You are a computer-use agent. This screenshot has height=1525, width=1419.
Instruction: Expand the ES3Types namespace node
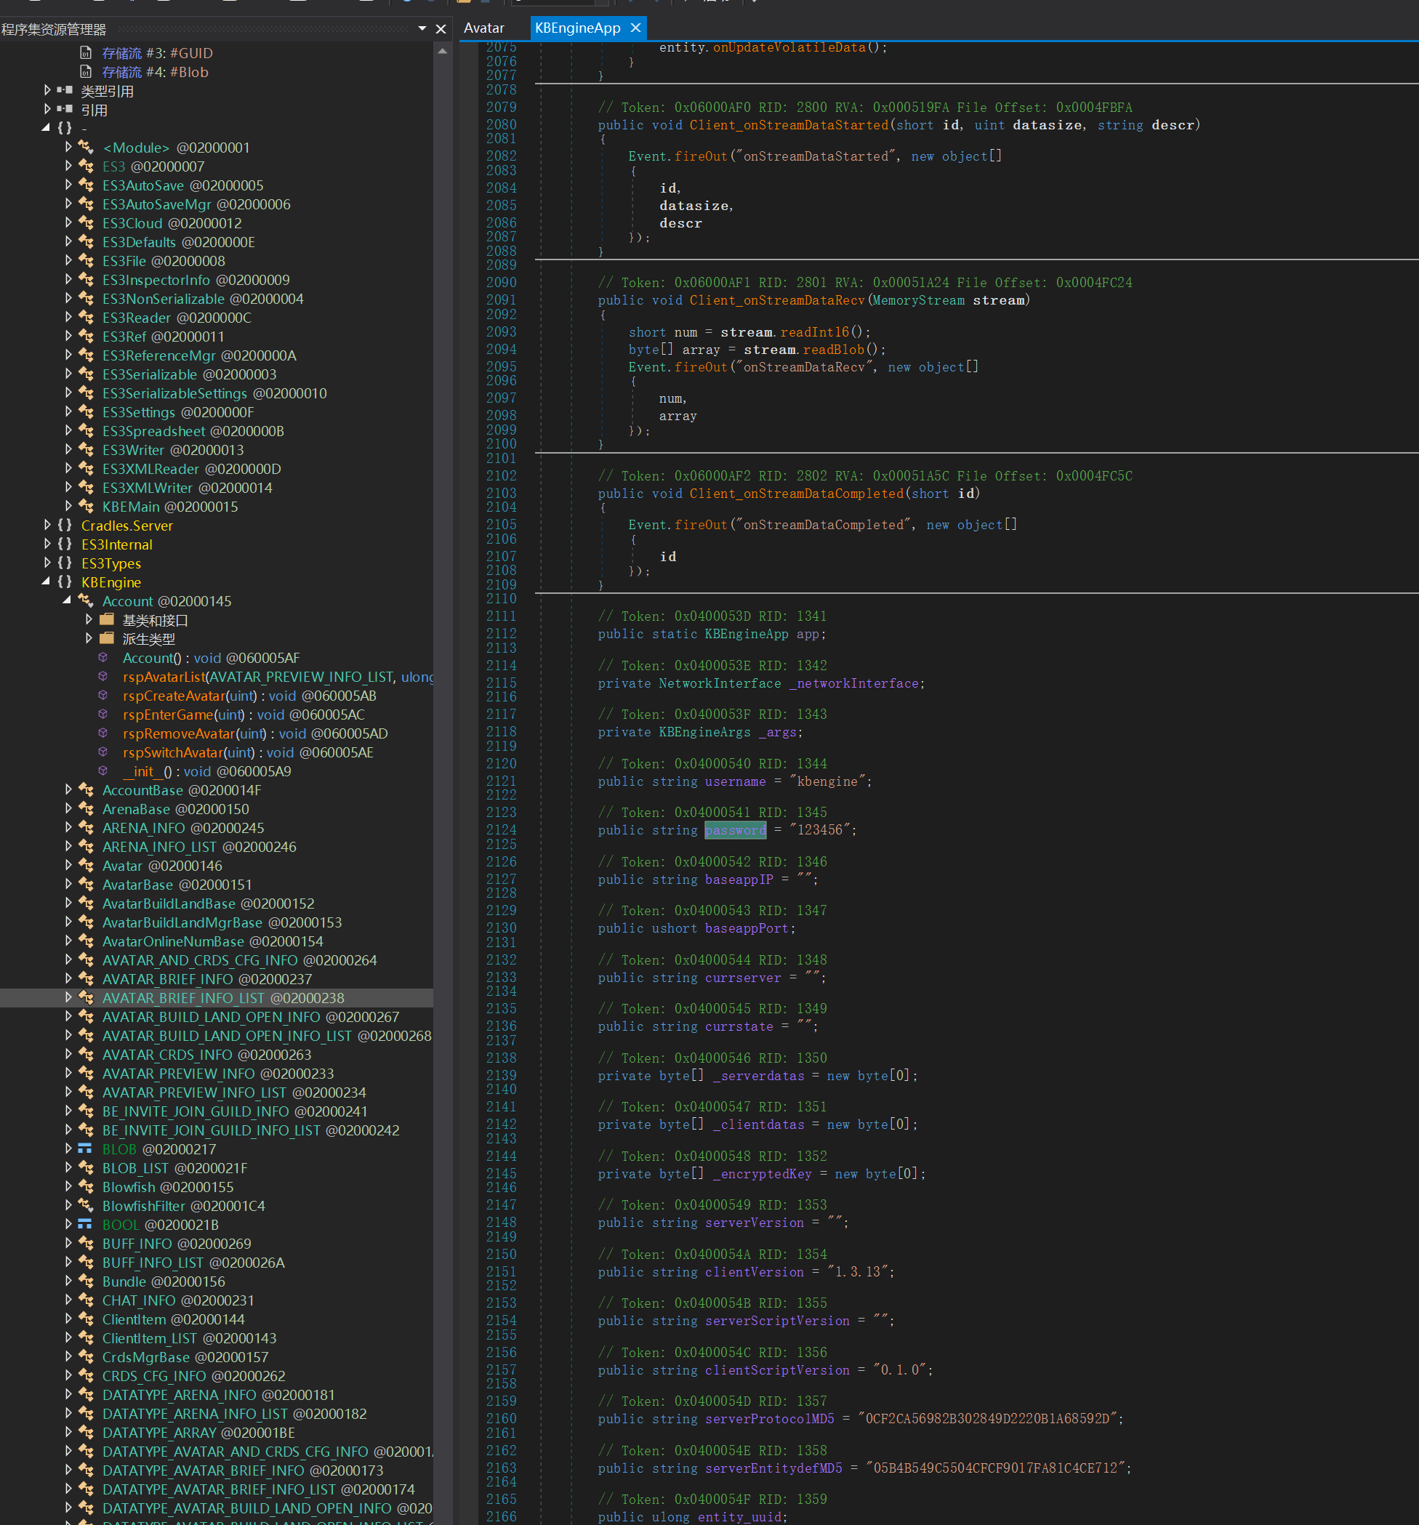[x=47, y=563]
